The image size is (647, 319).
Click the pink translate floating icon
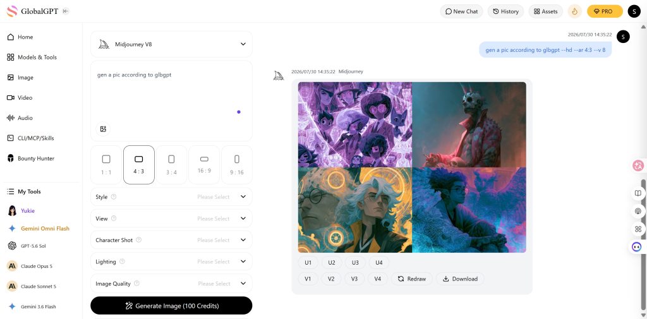(x=638, y=166)
